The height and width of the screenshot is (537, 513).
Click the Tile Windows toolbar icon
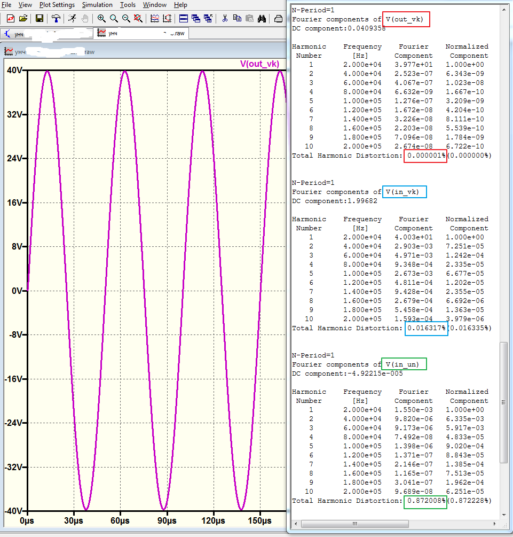pyautogui.click(x=183, y=18)
